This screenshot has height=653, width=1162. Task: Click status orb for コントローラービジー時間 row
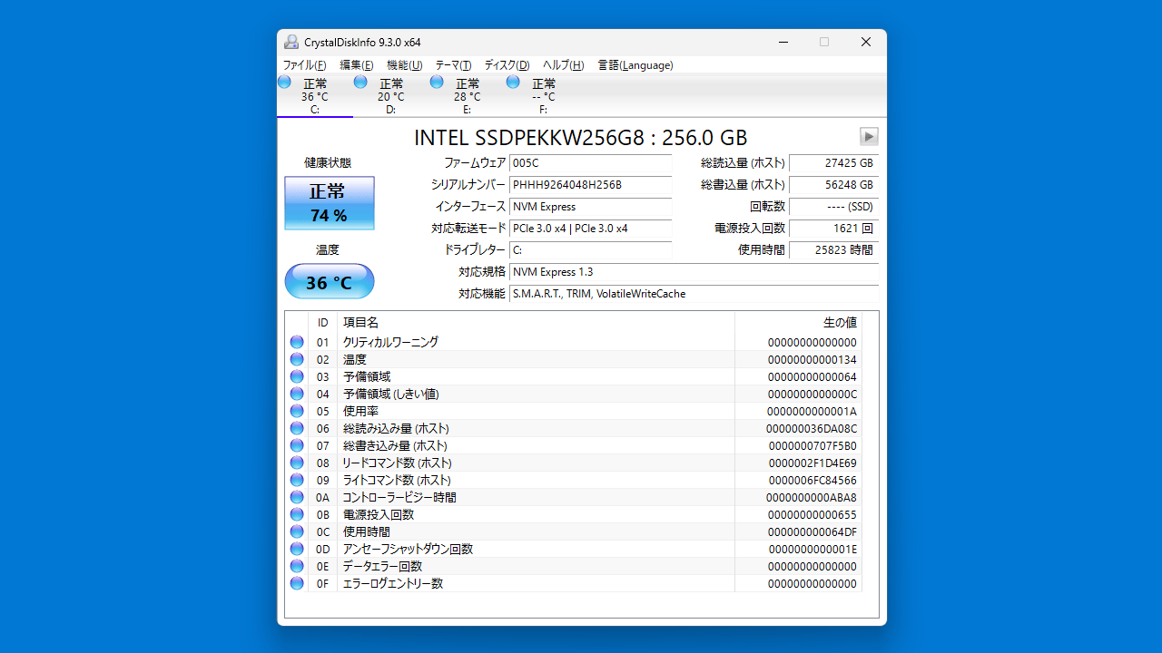[x=297, y=497]
